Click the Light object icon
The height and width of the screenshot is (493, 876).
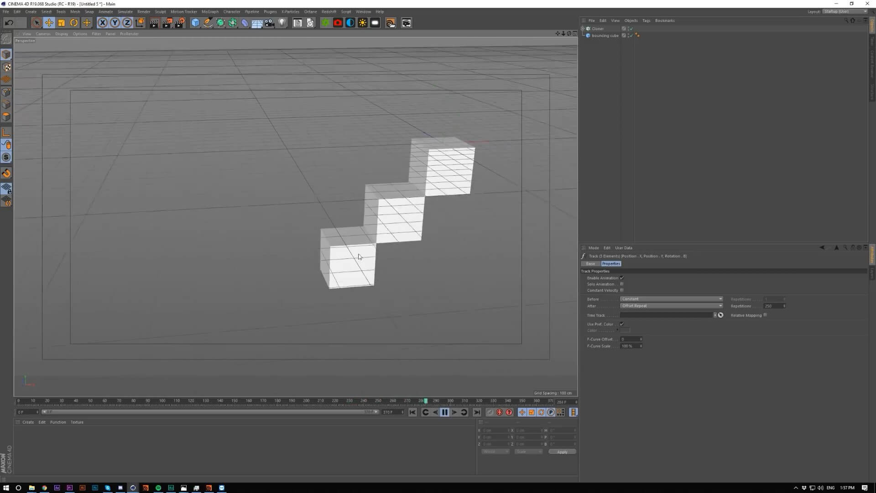pos(282,23)
